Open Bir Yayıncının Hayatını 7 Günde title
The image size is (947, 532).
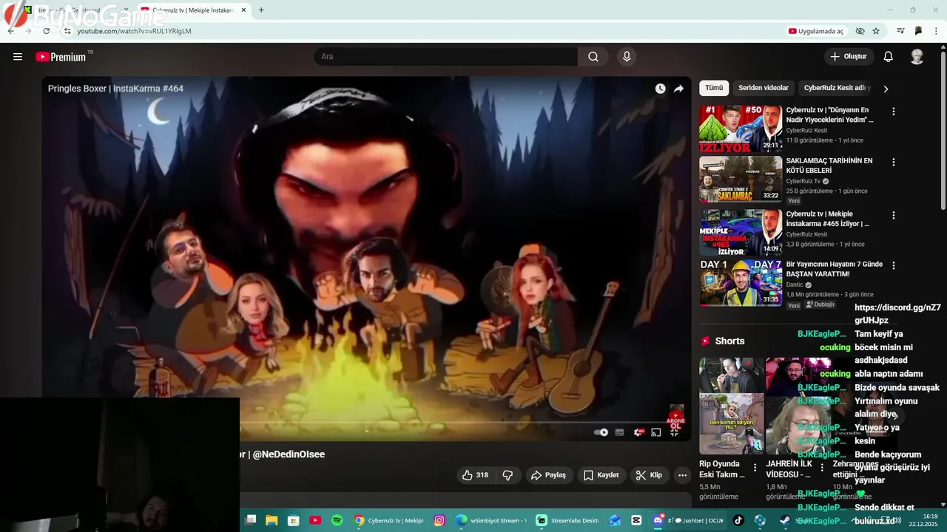click(x=835, y=269)
